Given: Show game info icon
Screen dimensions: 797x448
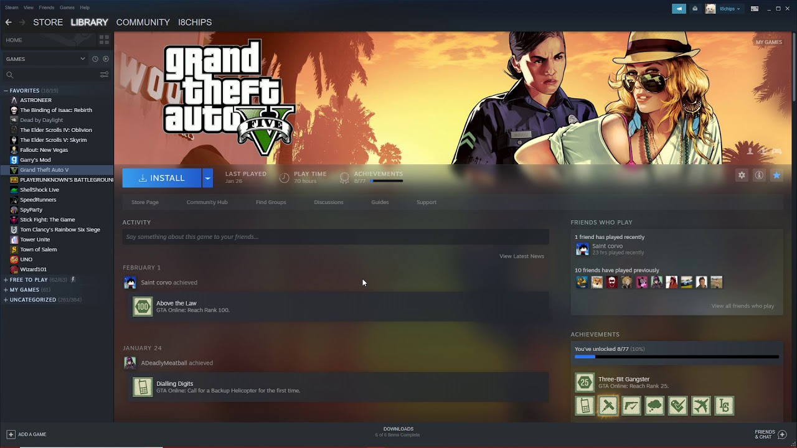Looking at the screenshot, I should pyautogui.click(x=759, y=175).
